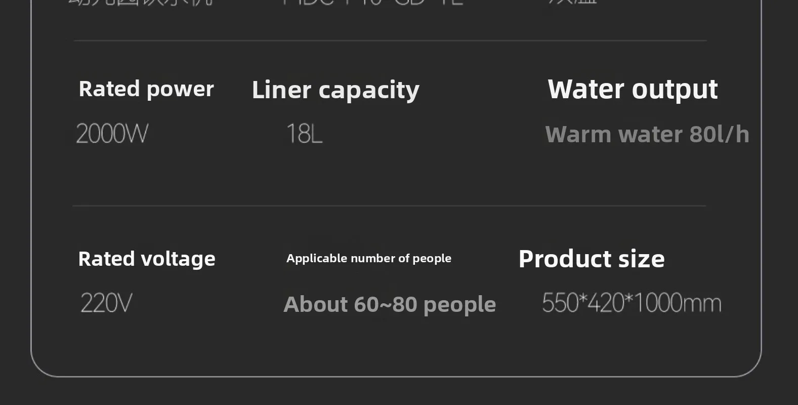Click the Applicable number of people label
The image size is (798, 405).
(368, 258)
